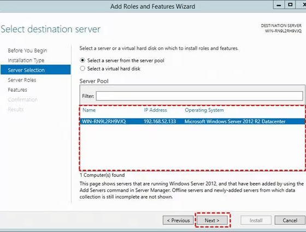Go back with the Previous button
Viewport: 306px width, 232px height.
[178, 221]
